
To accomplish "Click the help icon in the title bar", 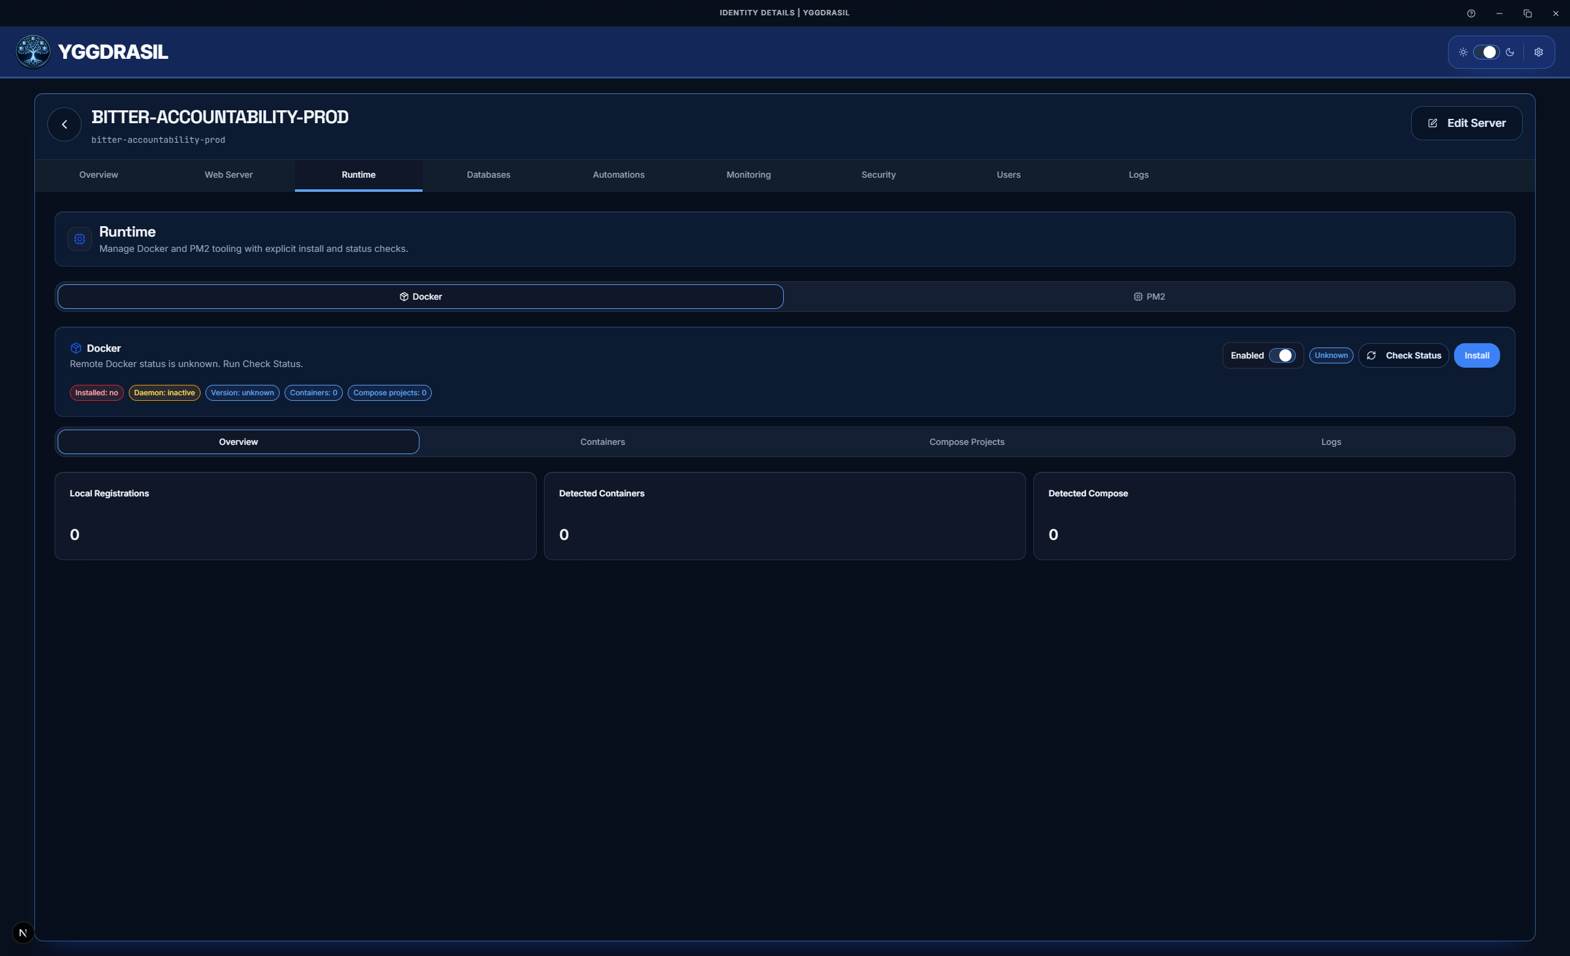I will [x=1471, y=13].
